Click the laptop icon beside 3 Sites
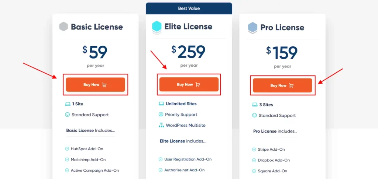Screen dimensions: 378x179 click(x=254, y=105)
